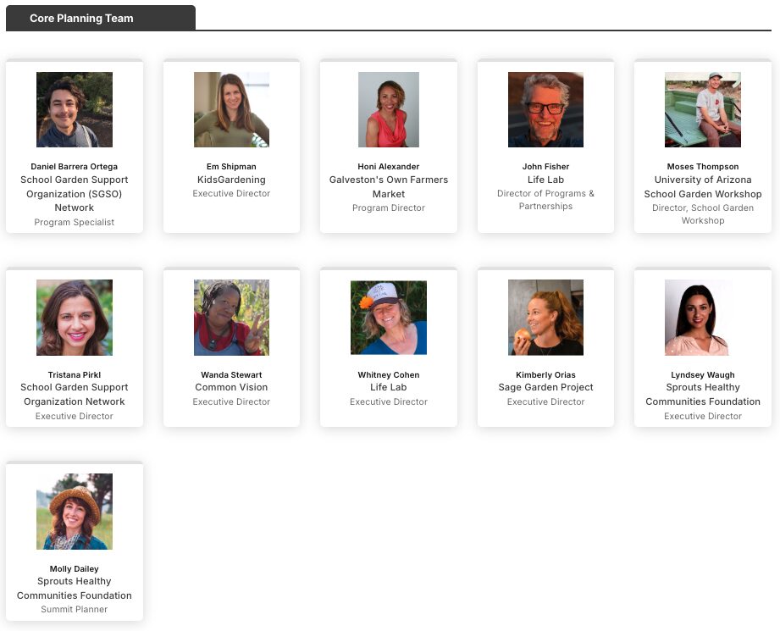
Task: Click Summit Planner title under Molly Dailey
Action: (75, 609)
